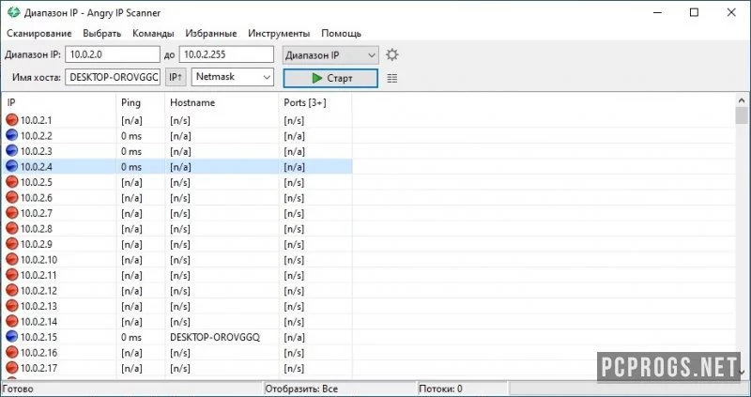Click the Angry IP Scanner title bar logo

[13, 12]
